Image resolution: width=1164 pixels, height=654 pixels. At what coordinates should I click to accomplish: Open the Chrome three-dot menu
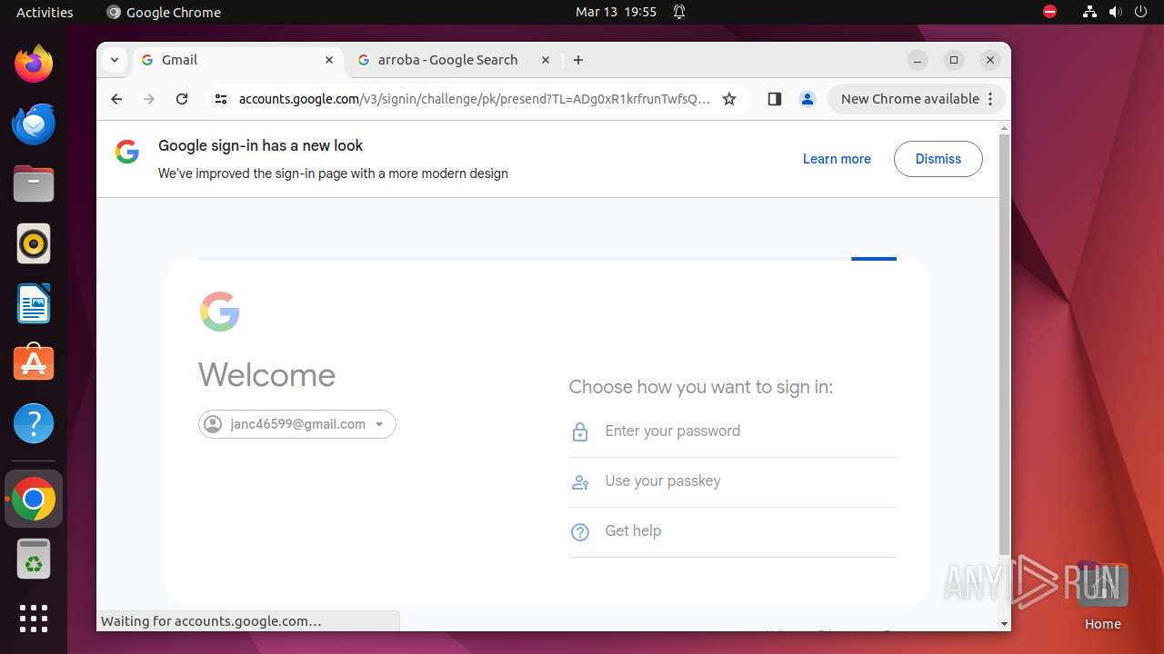coord(991,99)
